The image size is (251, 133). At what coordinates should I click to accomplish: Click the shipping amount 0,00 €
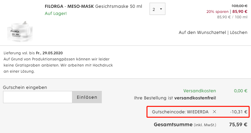pyautogui.click(x=241, y=91)
